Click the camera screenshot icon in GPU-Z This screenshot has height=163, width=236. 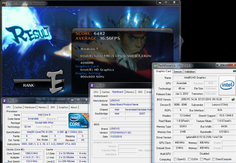pos(235,71)
